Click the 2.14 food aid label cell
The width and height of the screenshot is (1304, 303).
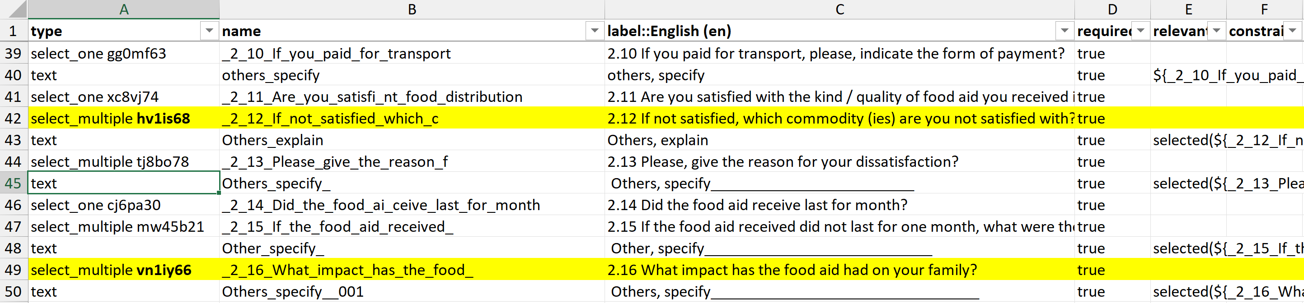point(840,205)
